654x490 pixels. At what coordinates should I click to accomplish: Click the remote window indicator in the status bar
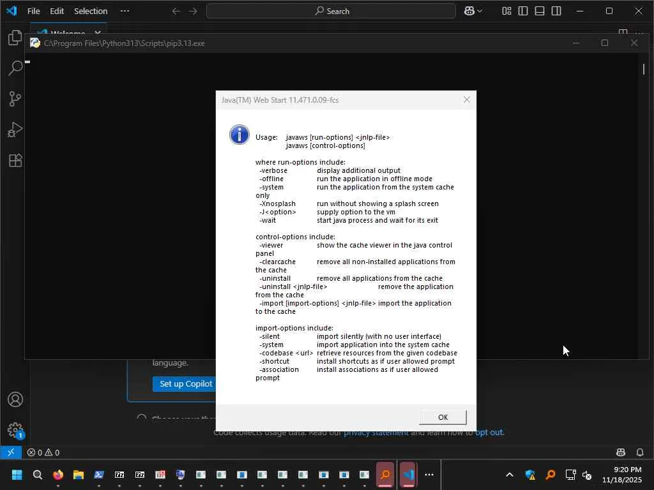(11, 452)
